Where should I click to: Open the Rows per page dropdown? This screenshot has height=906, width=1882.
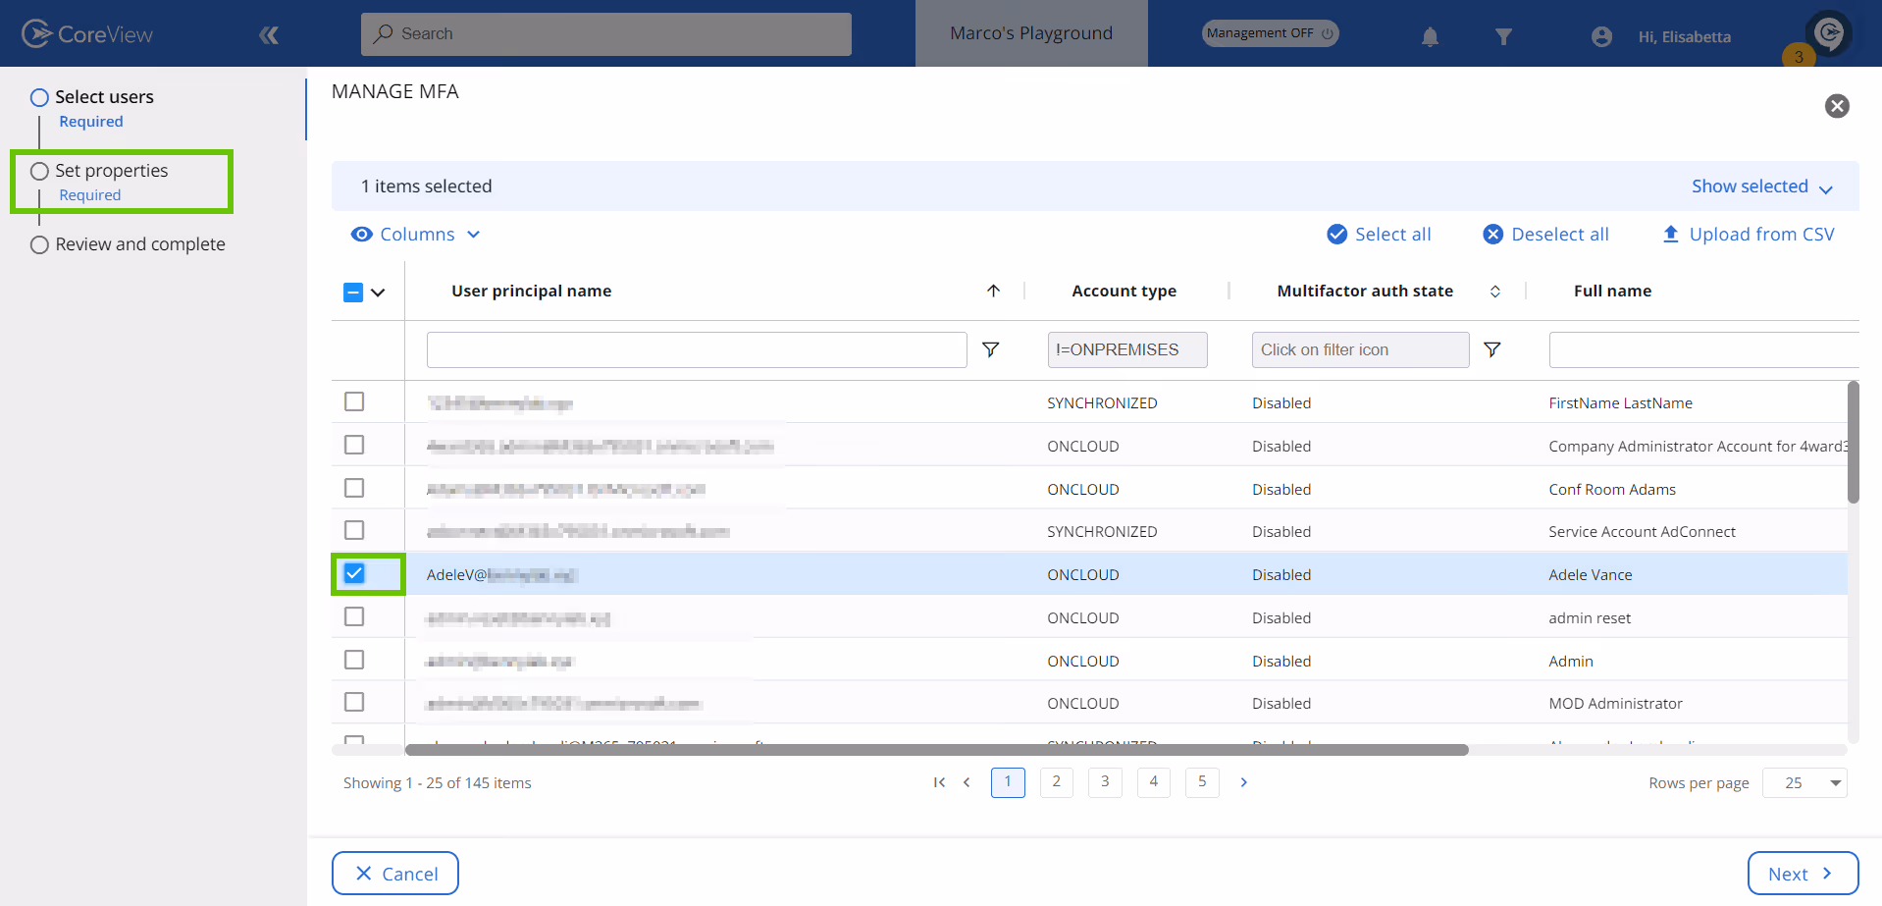[x=1804, y=782]
